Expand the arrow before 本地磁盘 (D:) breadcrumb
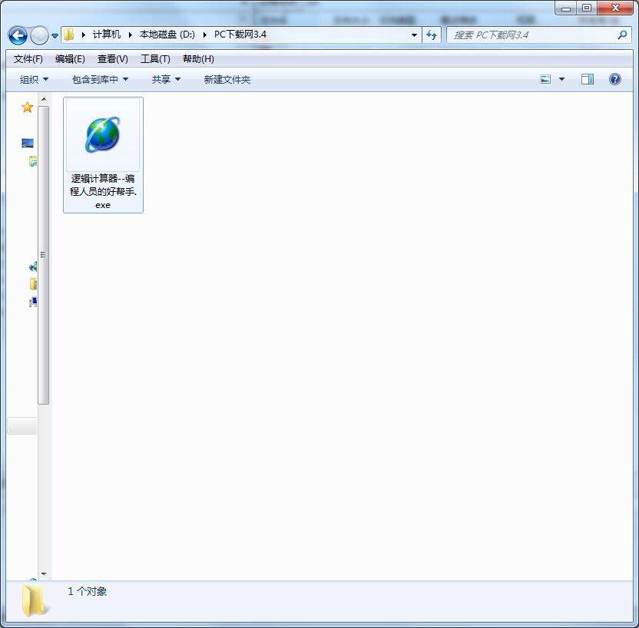This screenshot has height=628, width=639. [x=131, y=35]
